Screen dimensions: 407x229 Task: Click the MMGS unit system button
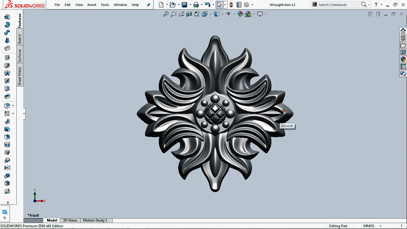pyautogui.click(x=369, y=226)
